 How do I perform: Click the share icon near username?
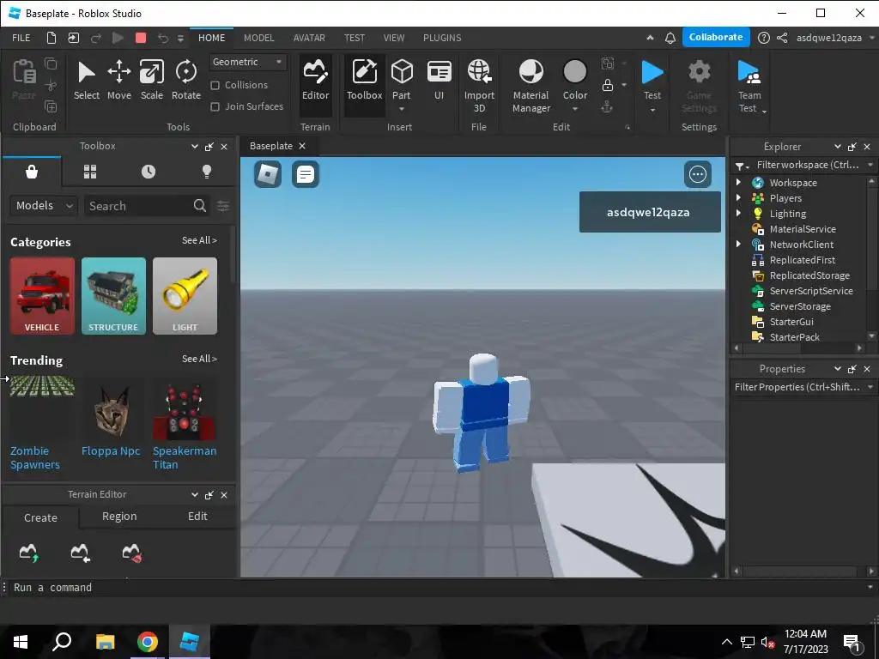pyautogui.click(x=782, y=38)
